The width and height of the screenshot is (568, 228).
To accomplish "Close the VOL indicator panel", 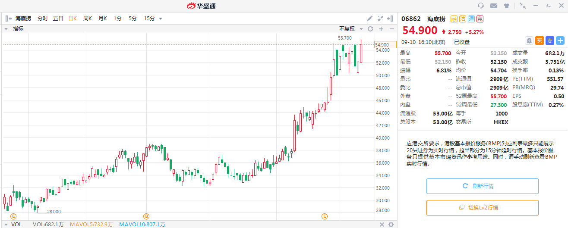I will click(x=382, y=225).
